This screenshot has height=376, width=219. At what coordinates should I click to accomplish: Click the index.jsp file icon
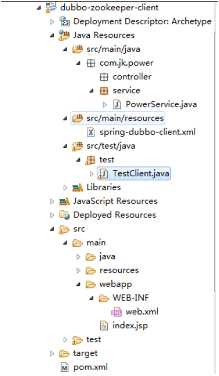(x=104, y=326)
